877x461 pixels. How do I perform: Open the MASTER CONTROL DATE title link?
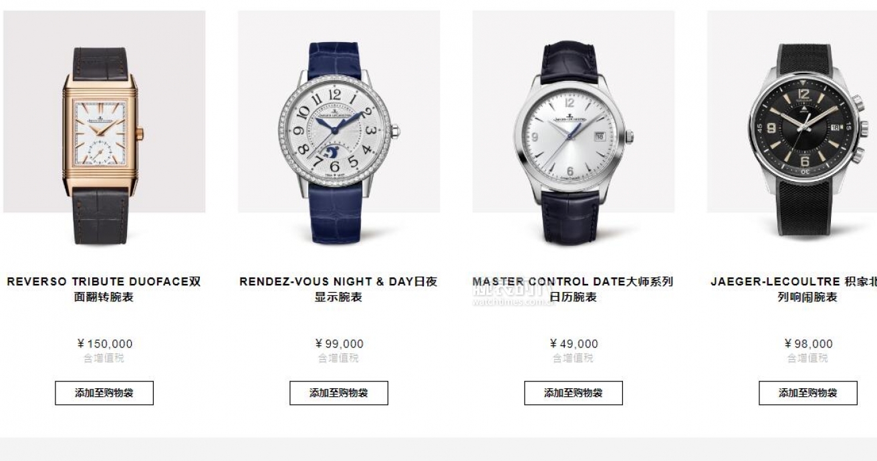point(573,289)
